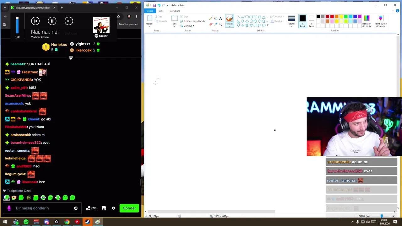Click Paint zoom in plus button

[393, 216]
